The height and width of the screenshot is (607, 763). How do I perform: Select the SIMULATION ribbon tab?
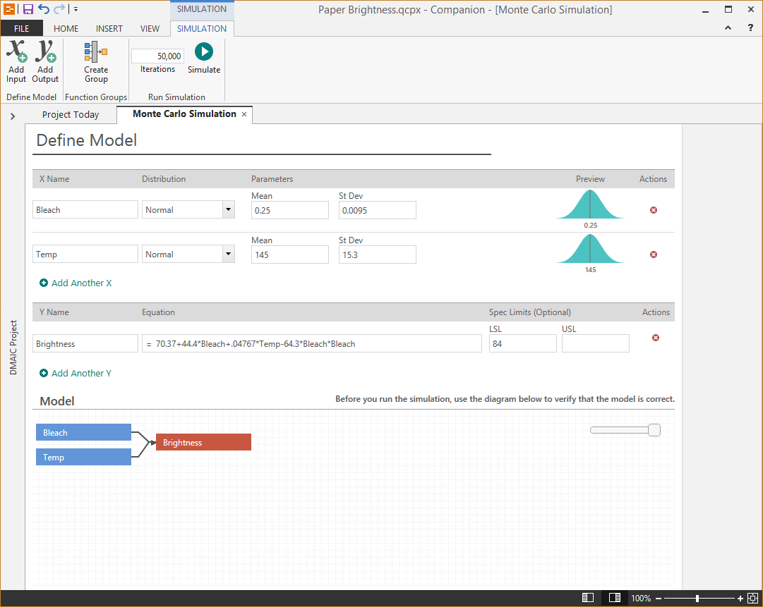[x=202, y=29]
